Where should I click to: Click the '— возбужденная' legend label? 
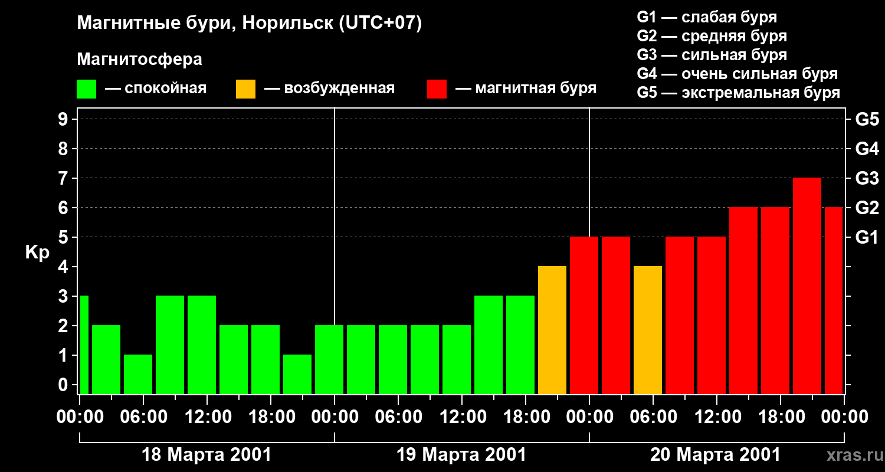pos(330,88)
